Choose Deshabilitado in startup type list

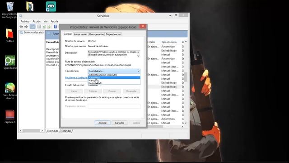pyautogui.click(x=114, y=83)
